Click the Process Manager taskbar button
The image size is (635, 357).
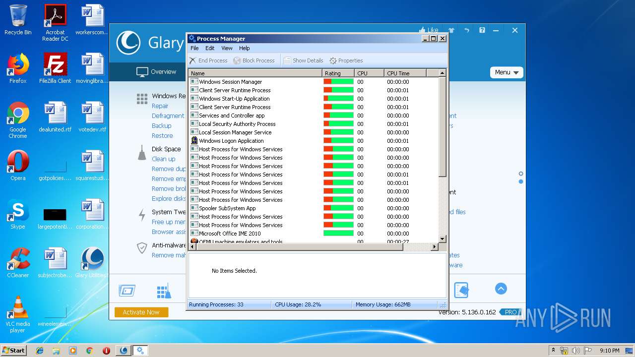(140, 351)
